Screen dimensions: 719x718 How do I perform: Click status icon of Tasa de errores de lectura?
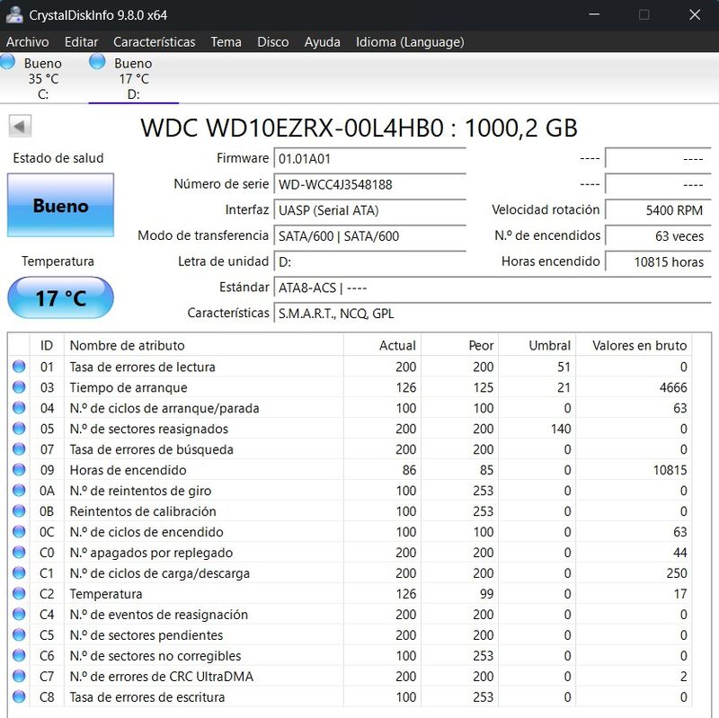pos(19,367)
